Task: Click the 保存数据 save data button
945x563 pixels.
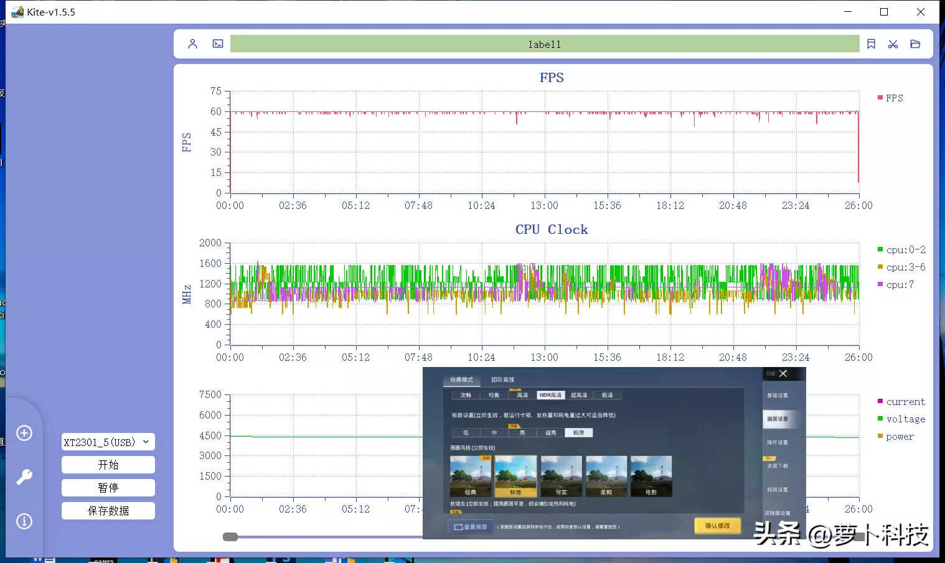Action: click(108, 511)
